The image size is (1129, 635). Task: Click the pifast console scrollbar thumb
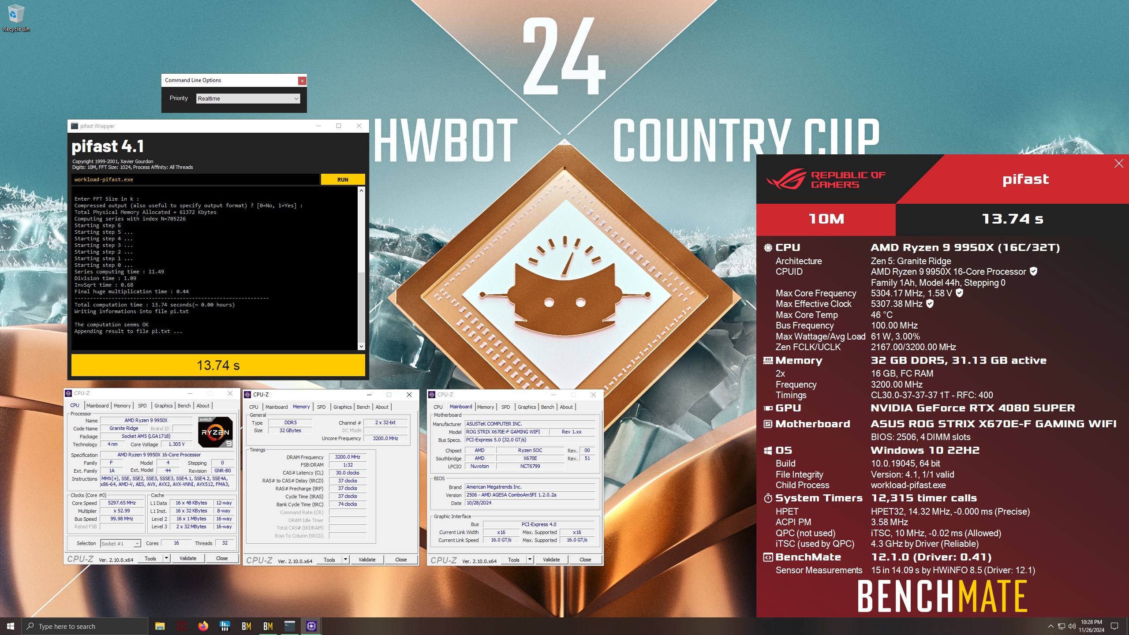coord(362,306)
